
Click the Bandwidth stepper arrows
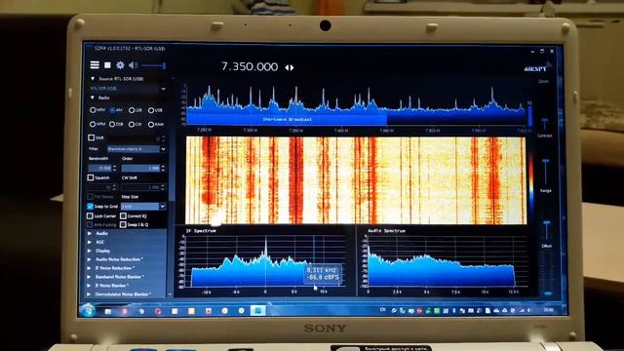click(x=115, y=168)
